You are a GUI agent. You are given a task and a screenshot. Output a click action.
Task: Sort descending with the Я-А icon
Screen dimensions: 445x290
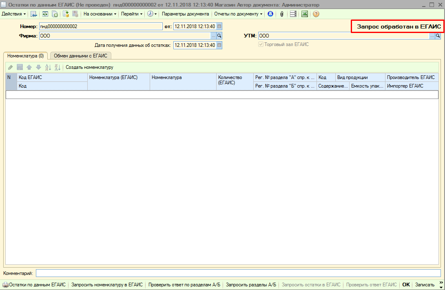pos(58,67)
